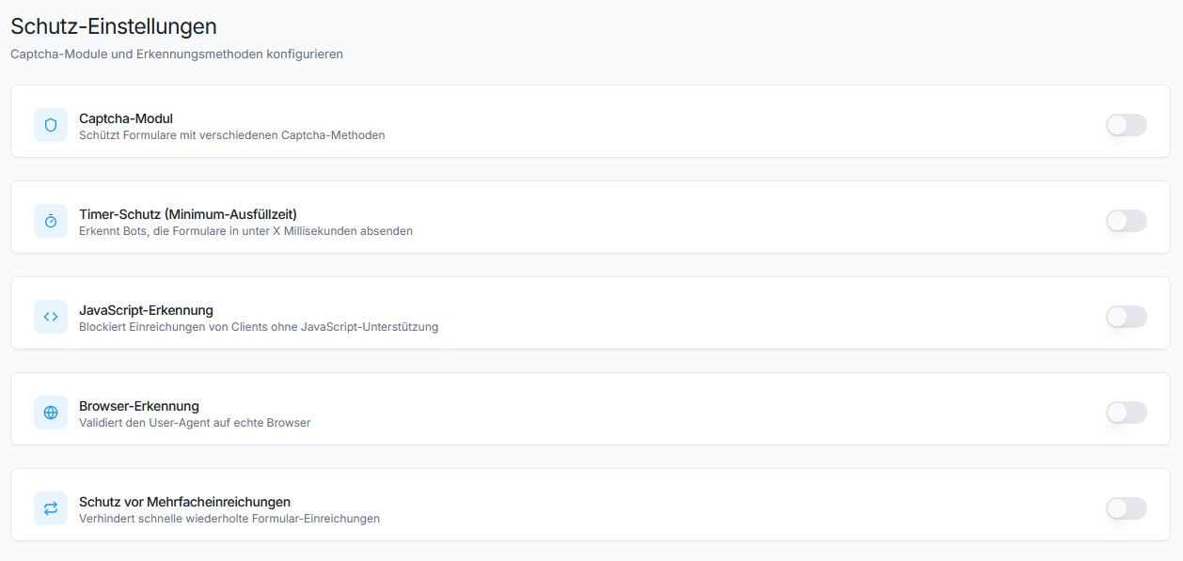Click the repeat arrows icon for Mehrfacheinreichungen
The image size is (1183, 561).
[51, 508]
